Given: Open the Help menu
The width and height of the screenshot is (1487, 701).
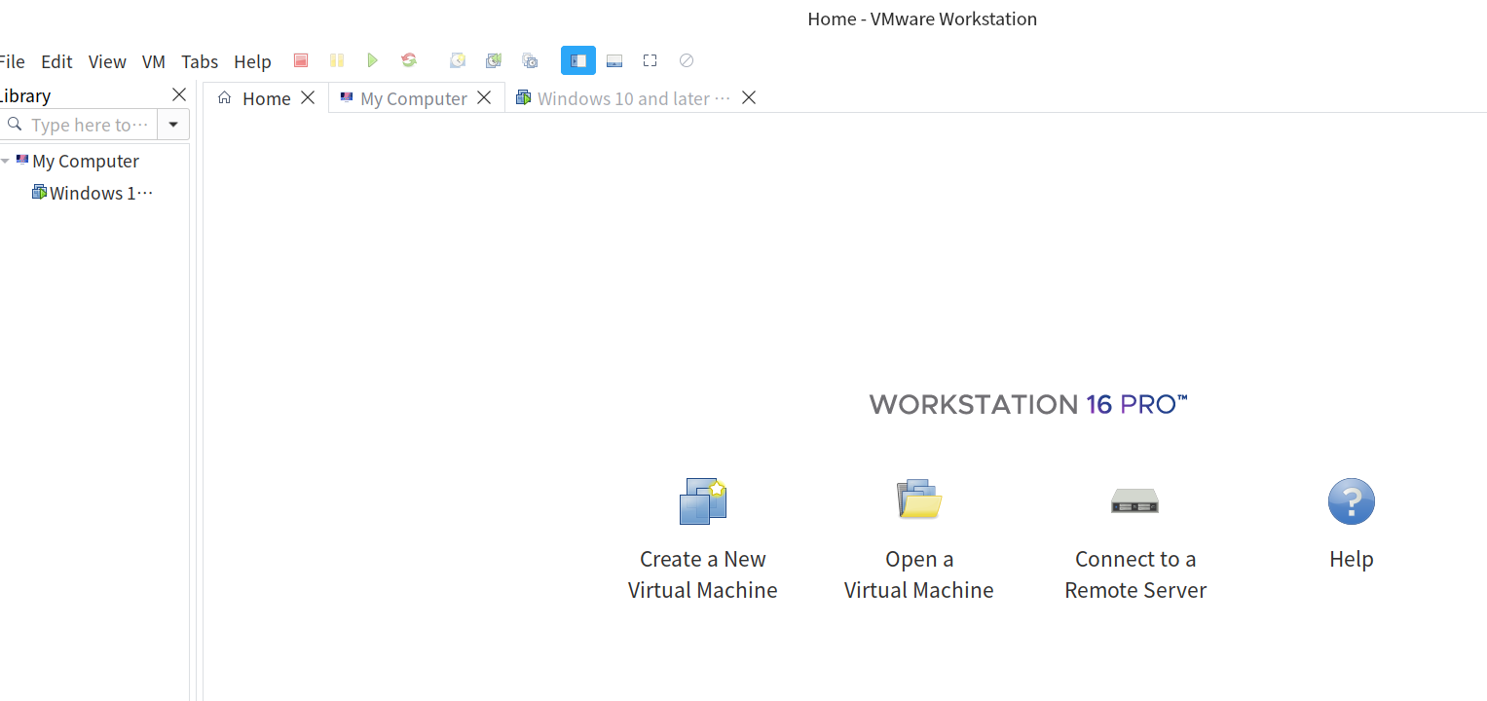Looking at the screenshot, I should (252, 61).
